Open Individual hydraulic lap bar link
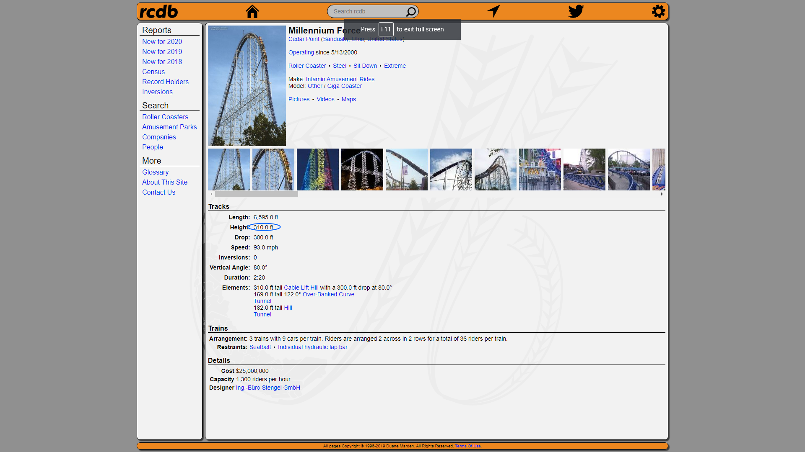The height and width of the screenshot is (452, 805). coord(312,347)
